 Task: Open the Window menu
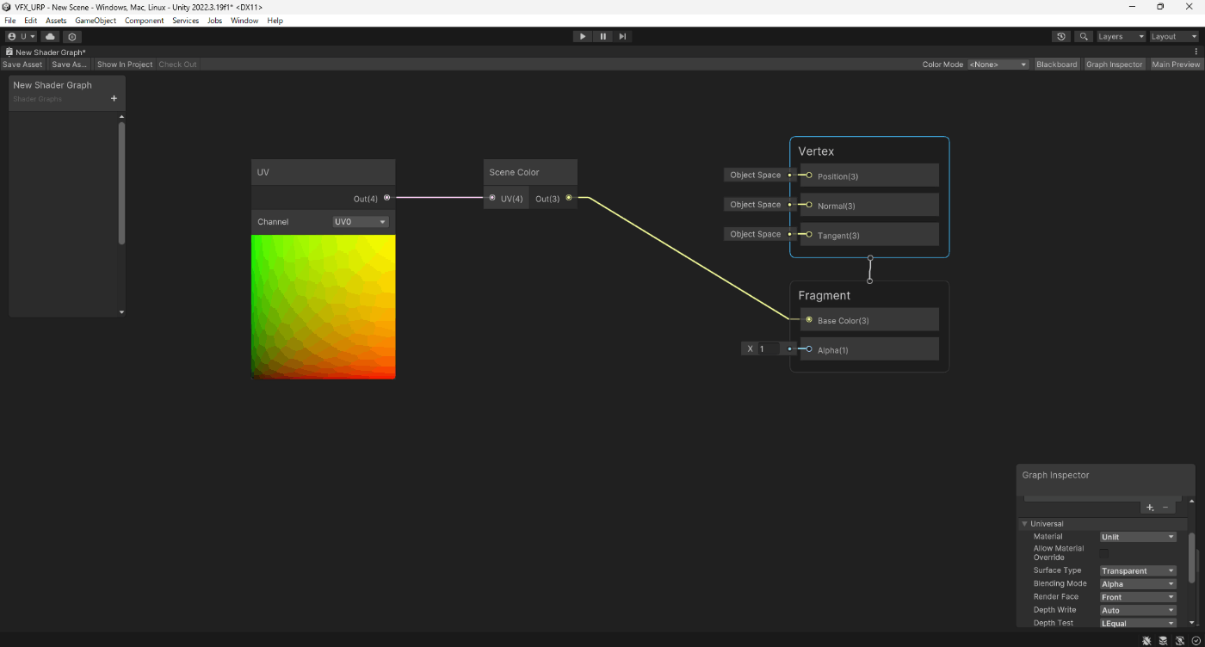(x=244, y=21)
